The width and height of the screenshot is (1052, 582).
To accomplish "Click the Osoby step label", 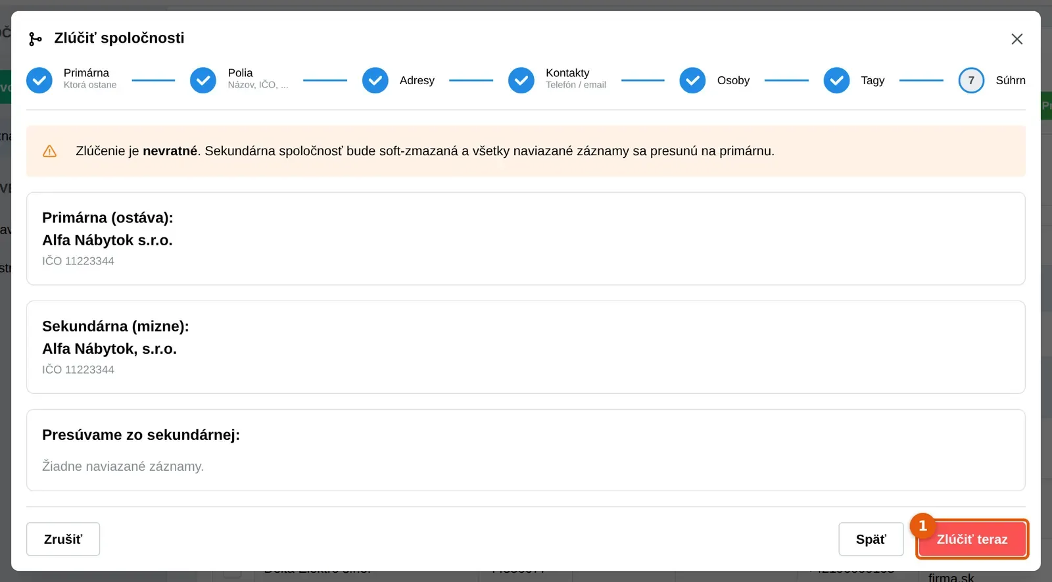I will pos(733,80).
